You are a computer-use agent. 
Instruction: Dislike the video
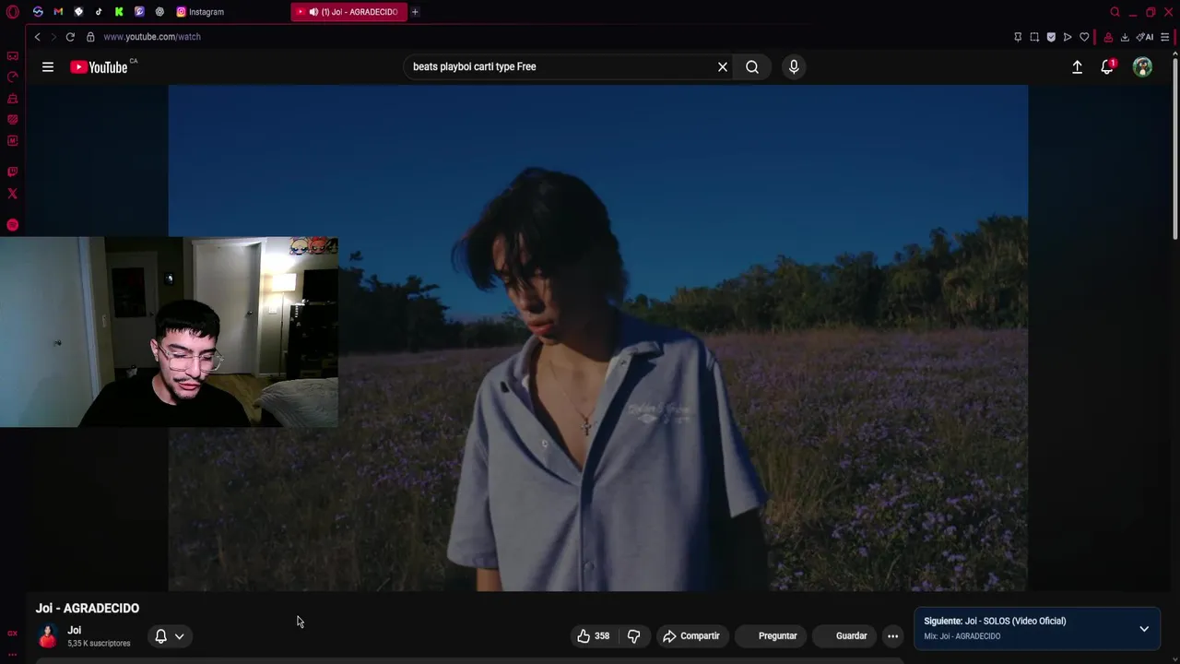point(633,635)
